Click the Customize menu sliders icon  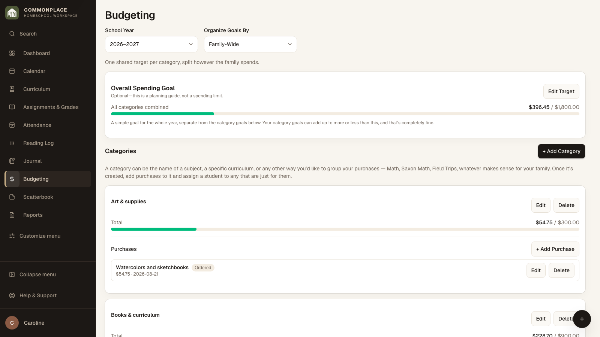click(12, 236)
